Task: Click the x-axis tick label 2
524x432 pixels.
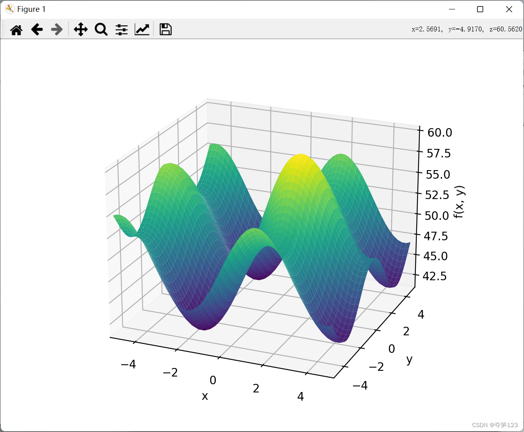Action: (x=256, y=388)
